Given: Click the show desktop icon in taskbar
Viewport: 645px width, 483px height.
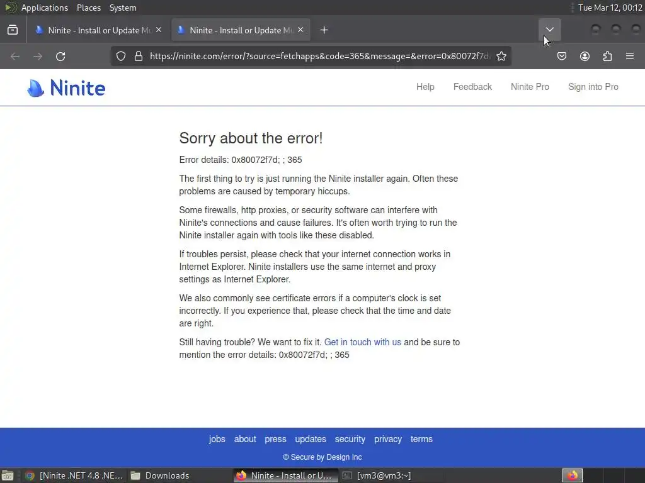Looking at the screenshot, I should point(8,475).
